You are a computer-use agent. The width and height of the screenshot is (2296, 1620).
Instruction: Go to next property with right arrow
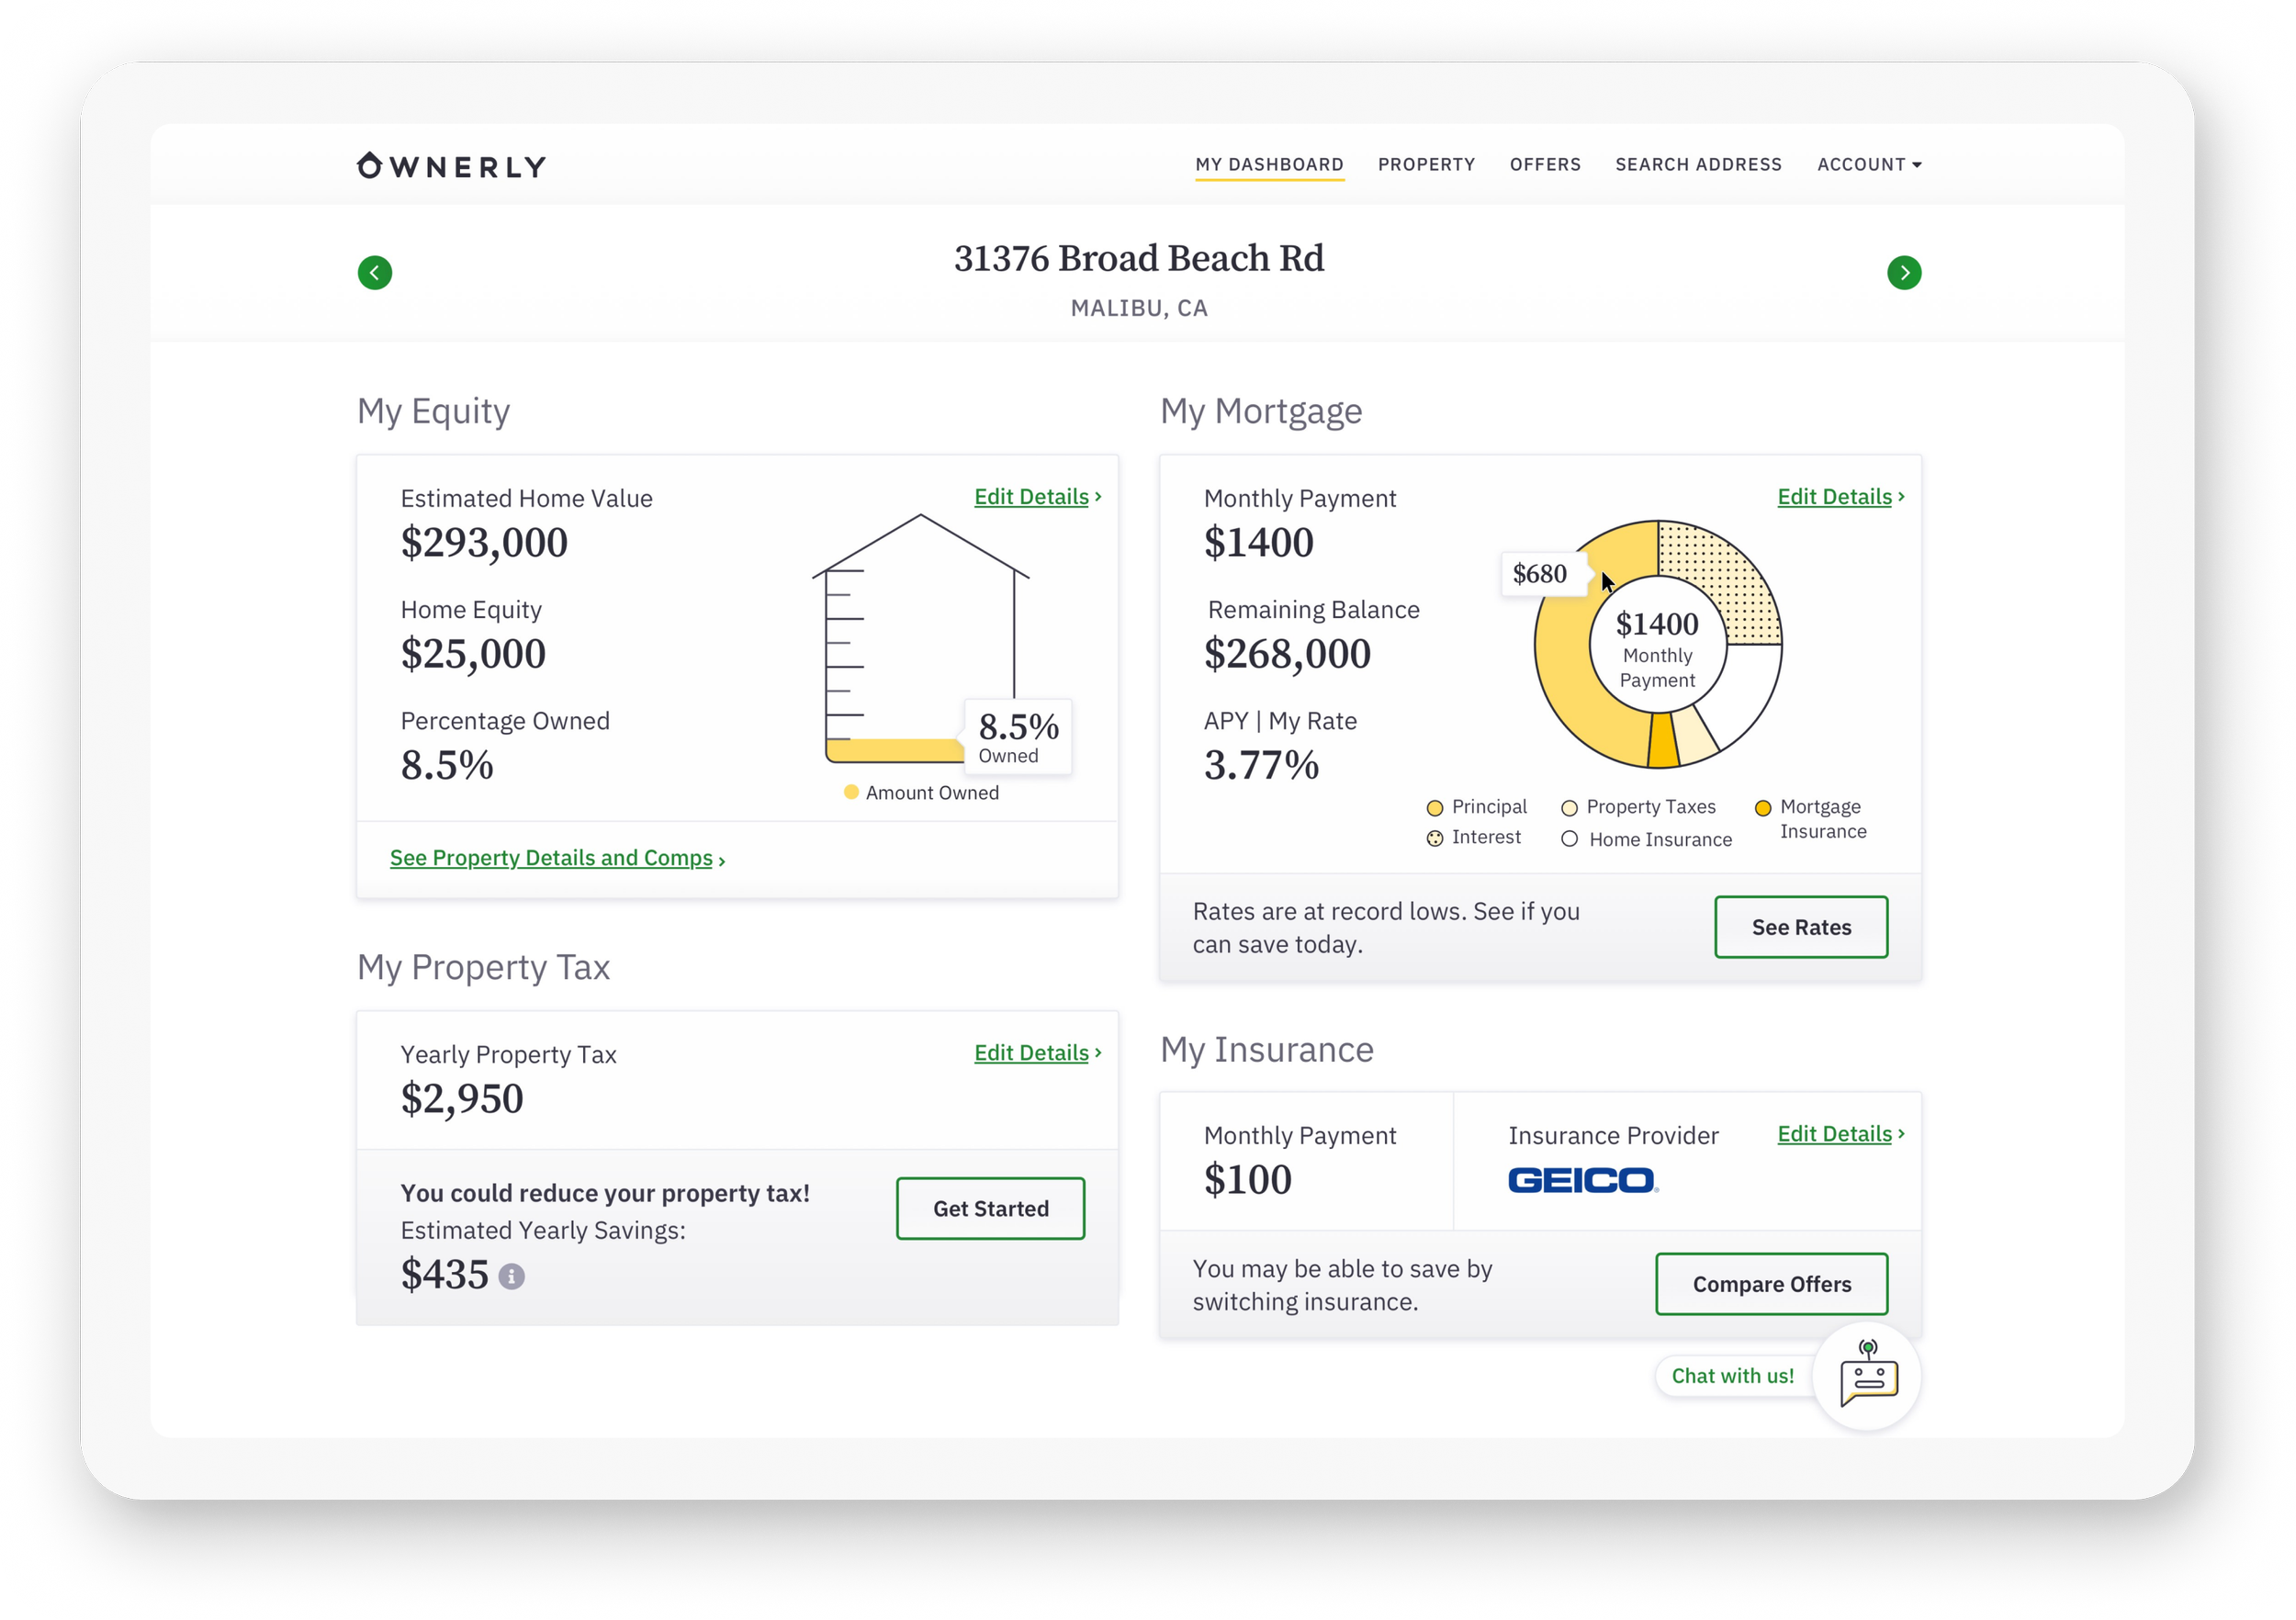(x=1904, y=272)
